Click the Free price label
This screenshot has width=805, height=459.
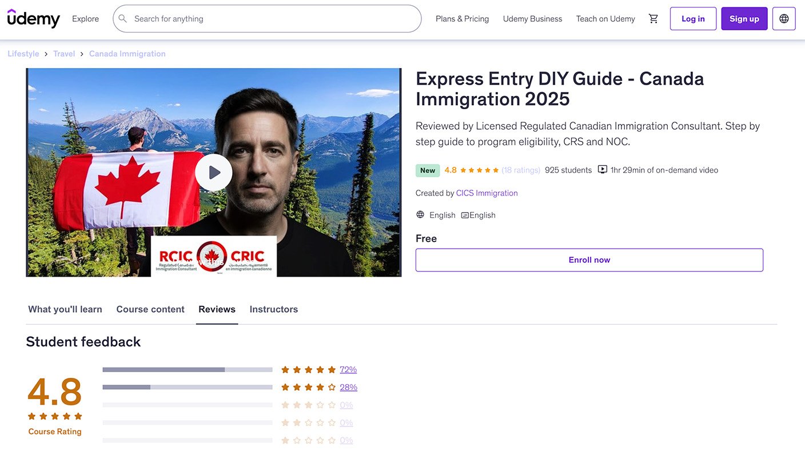tap(426, 238)
